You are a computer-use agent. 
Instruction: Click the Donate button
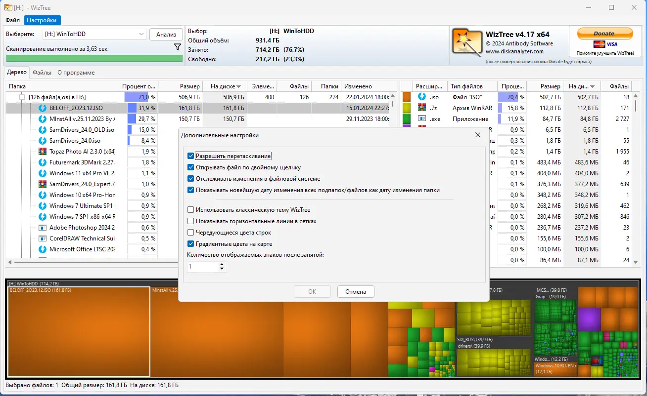604,34
